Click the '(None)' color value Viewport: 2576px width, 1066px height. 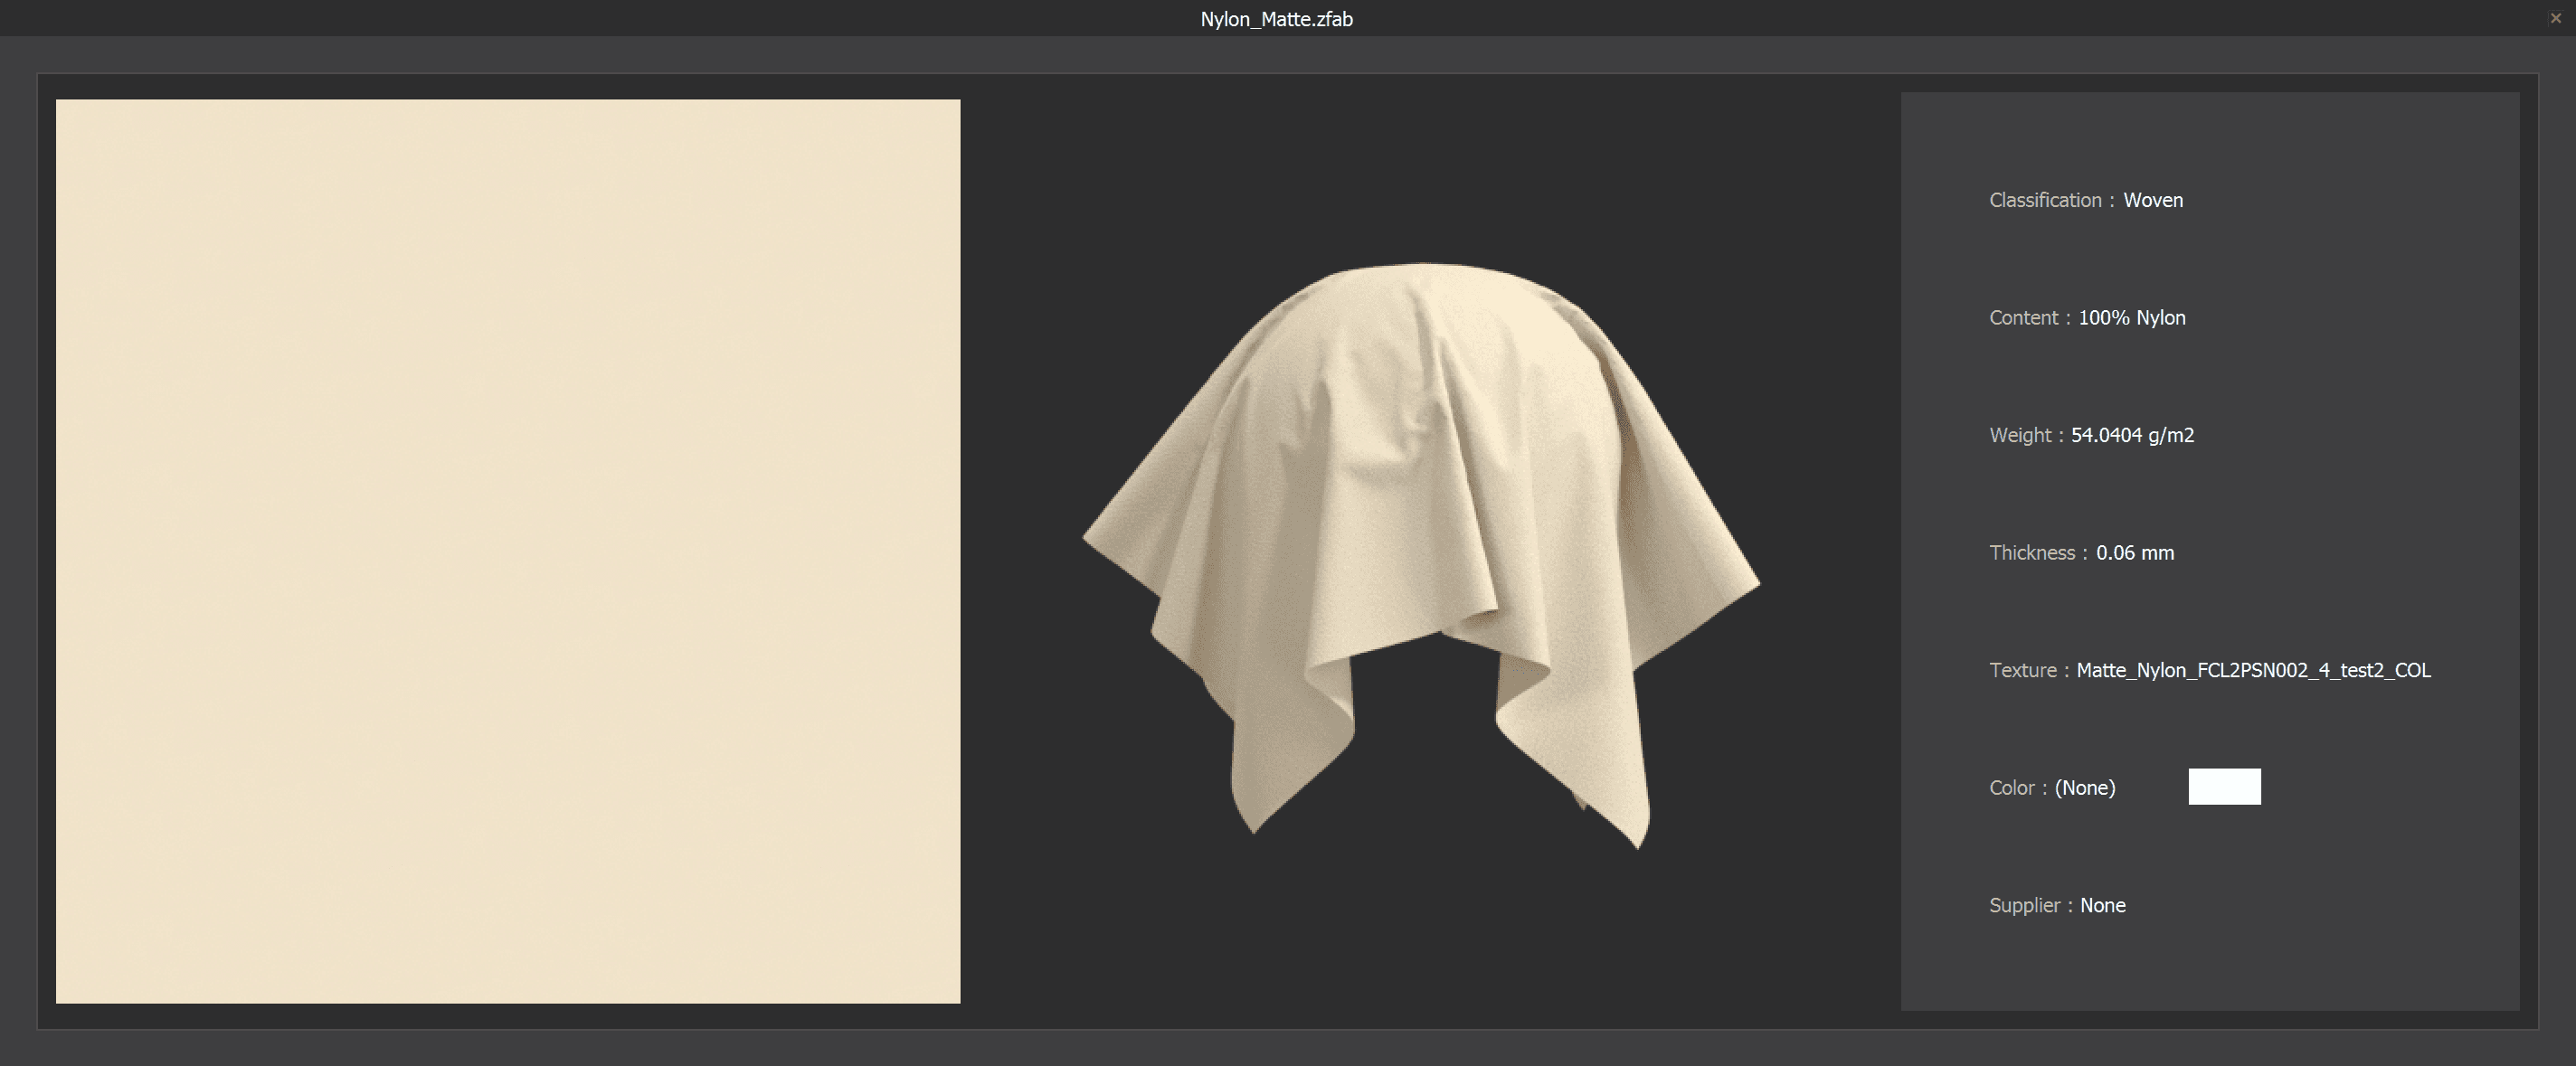point(2085,788)
